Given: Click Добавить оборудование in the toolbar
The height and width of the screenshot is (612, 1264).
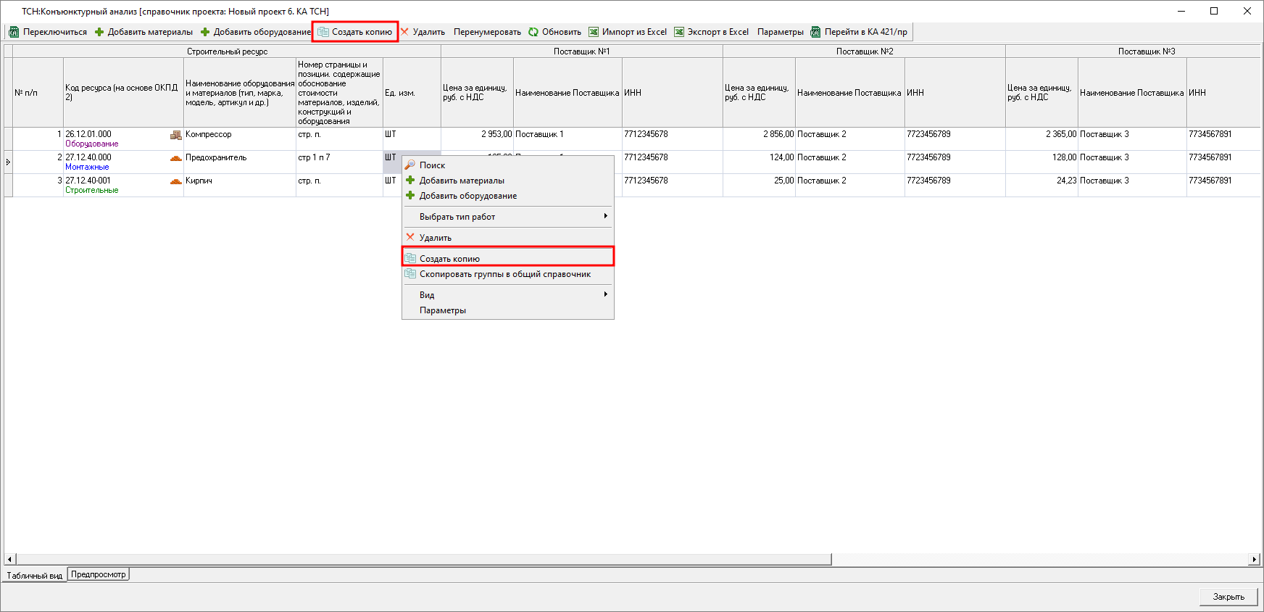Looking at the screenshot, I should (x=255, y=32).
